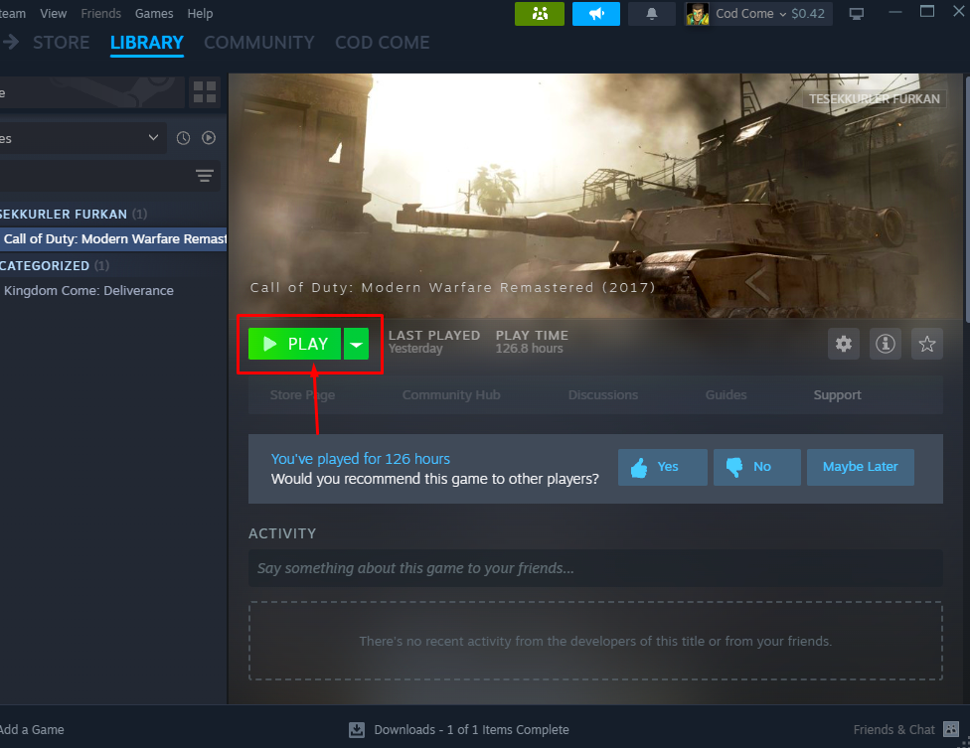Go forward with the navigation arrow
The image size is (970, 748).
[11, 42]
